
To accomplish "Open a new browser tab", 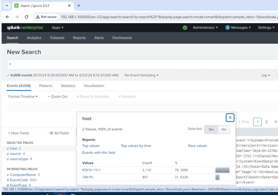I will coord(79,6).
